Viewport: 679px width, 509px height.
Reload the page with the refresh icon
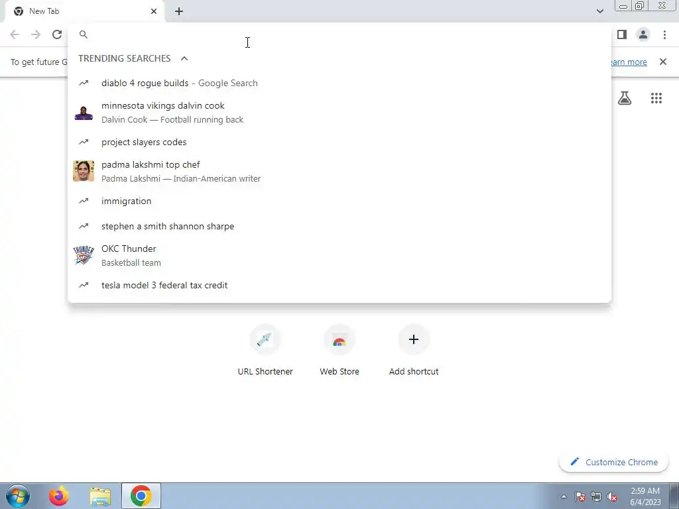[x=57, y=34]
